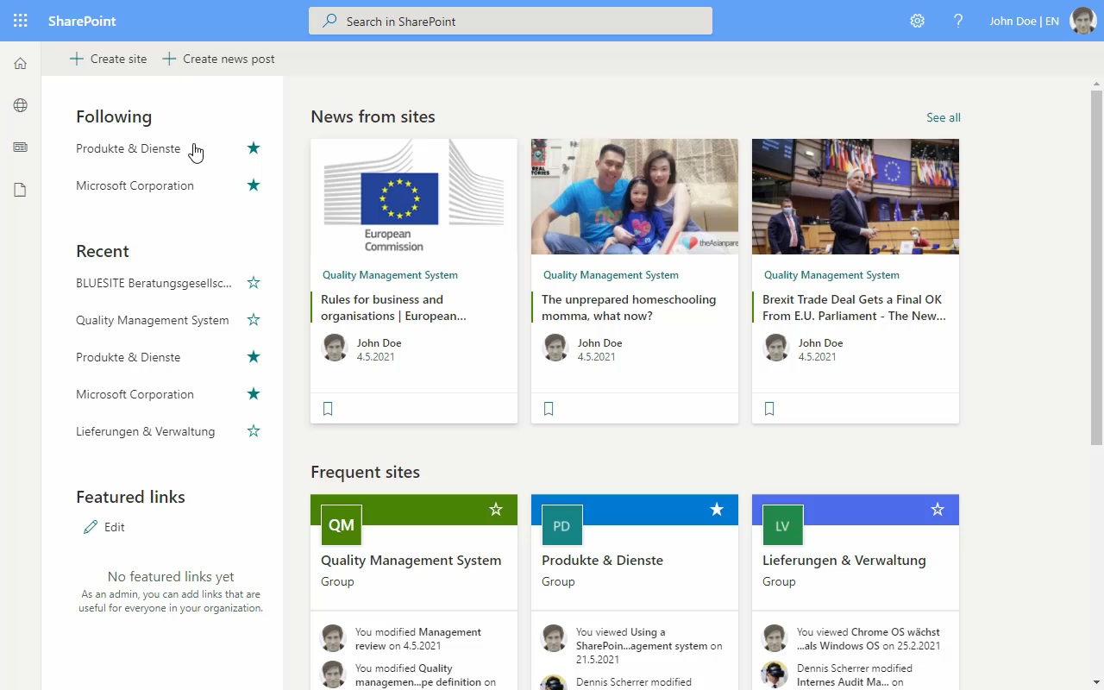The height and width of the screenshot is (690, 1104).
Task: Open Quality Management System label on Brexit card
Action: [x=831, y=275]
